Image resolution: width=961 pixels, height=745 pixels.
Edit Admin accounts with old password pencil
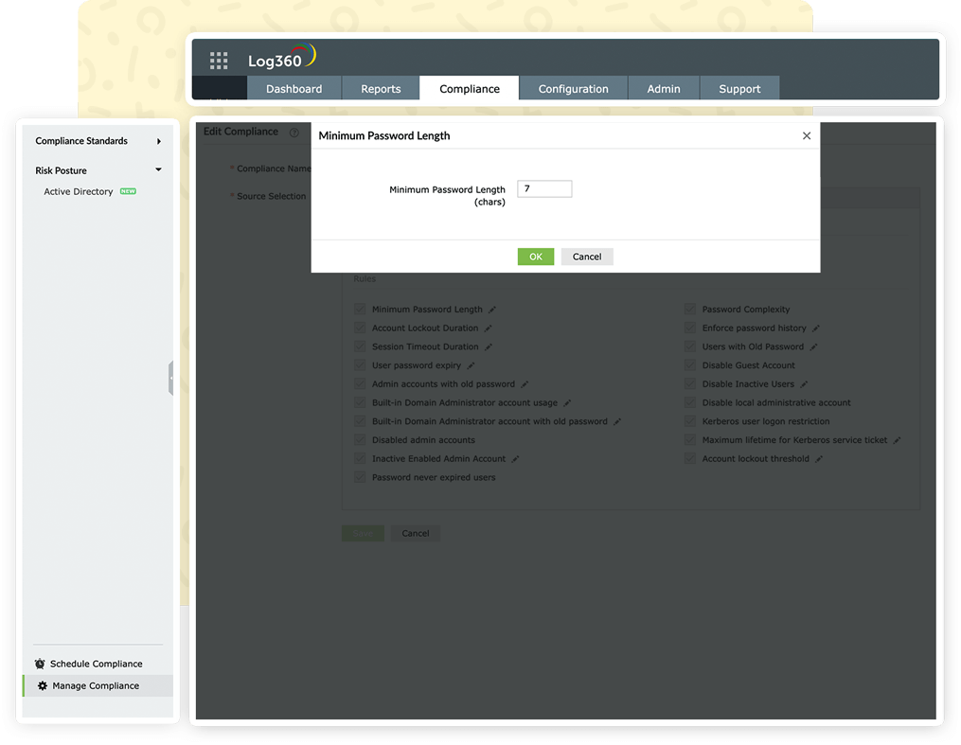[x=525, y=384]
